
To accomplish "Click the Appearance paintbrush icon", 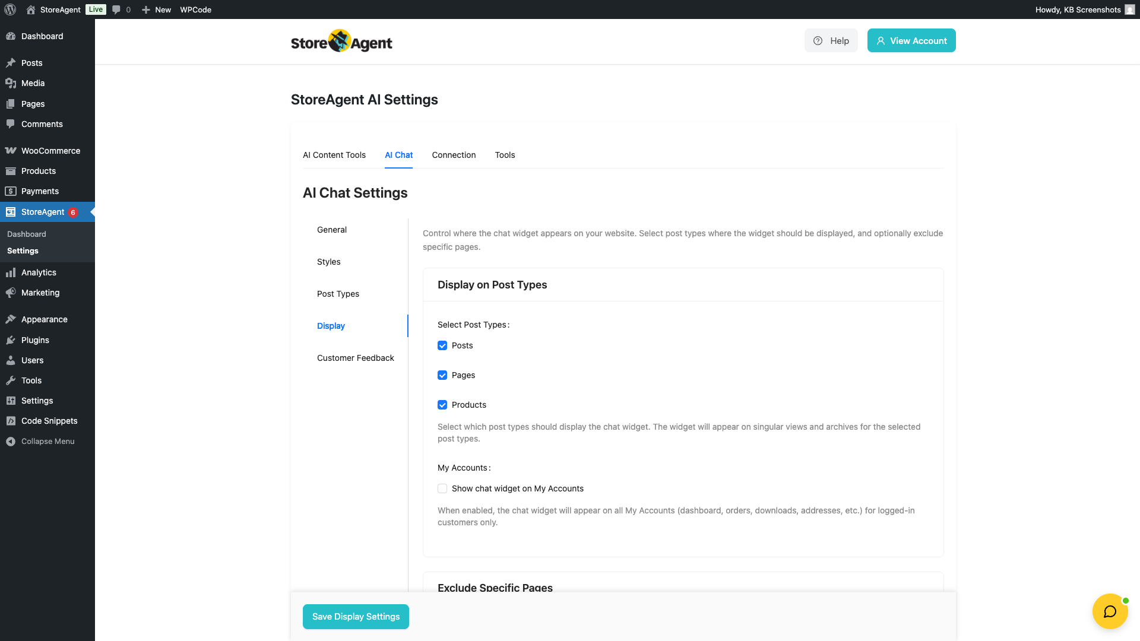I will pos(11,319).
